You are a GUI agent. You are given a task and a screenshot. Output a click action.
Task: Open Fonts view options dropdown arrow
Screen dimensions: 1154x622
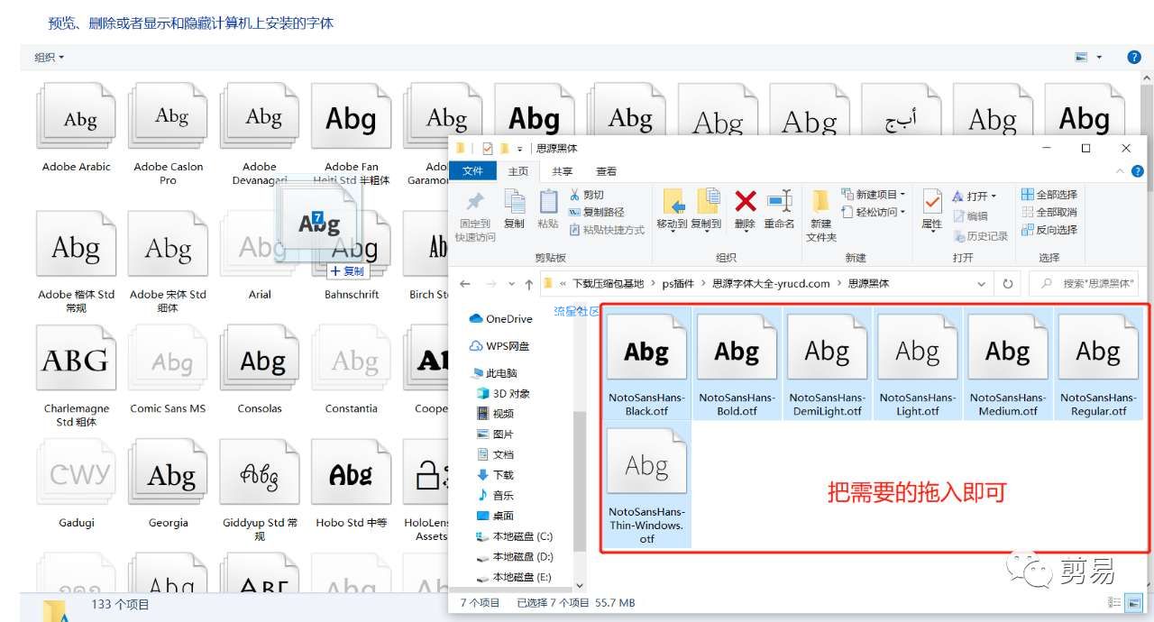click(x=1099, y=57)
